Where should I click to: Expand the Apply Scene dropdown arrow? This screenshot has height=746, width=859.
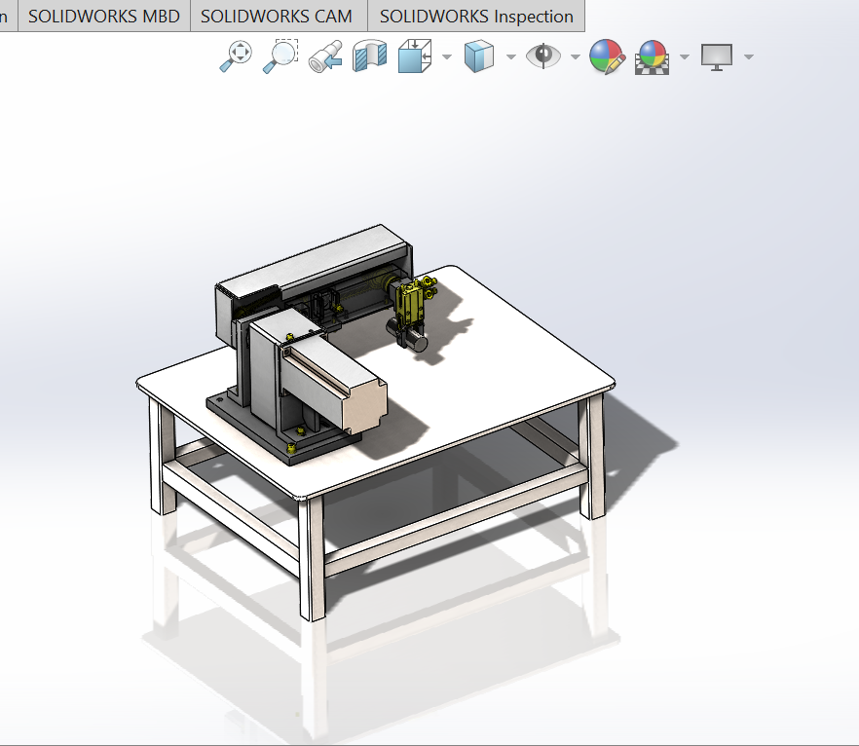tap(685, 56)
